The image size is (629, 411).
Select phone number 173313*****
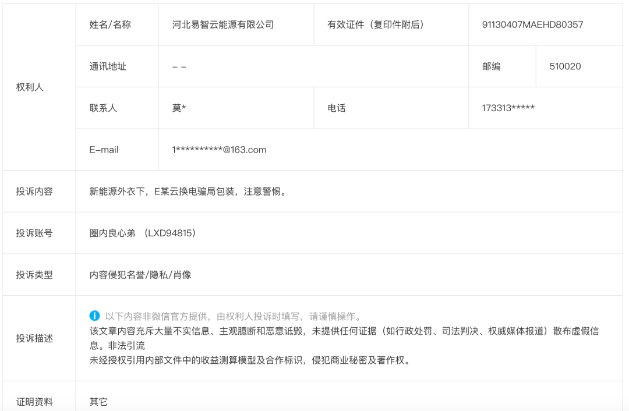pyautogui.click(x=508, y=108)
